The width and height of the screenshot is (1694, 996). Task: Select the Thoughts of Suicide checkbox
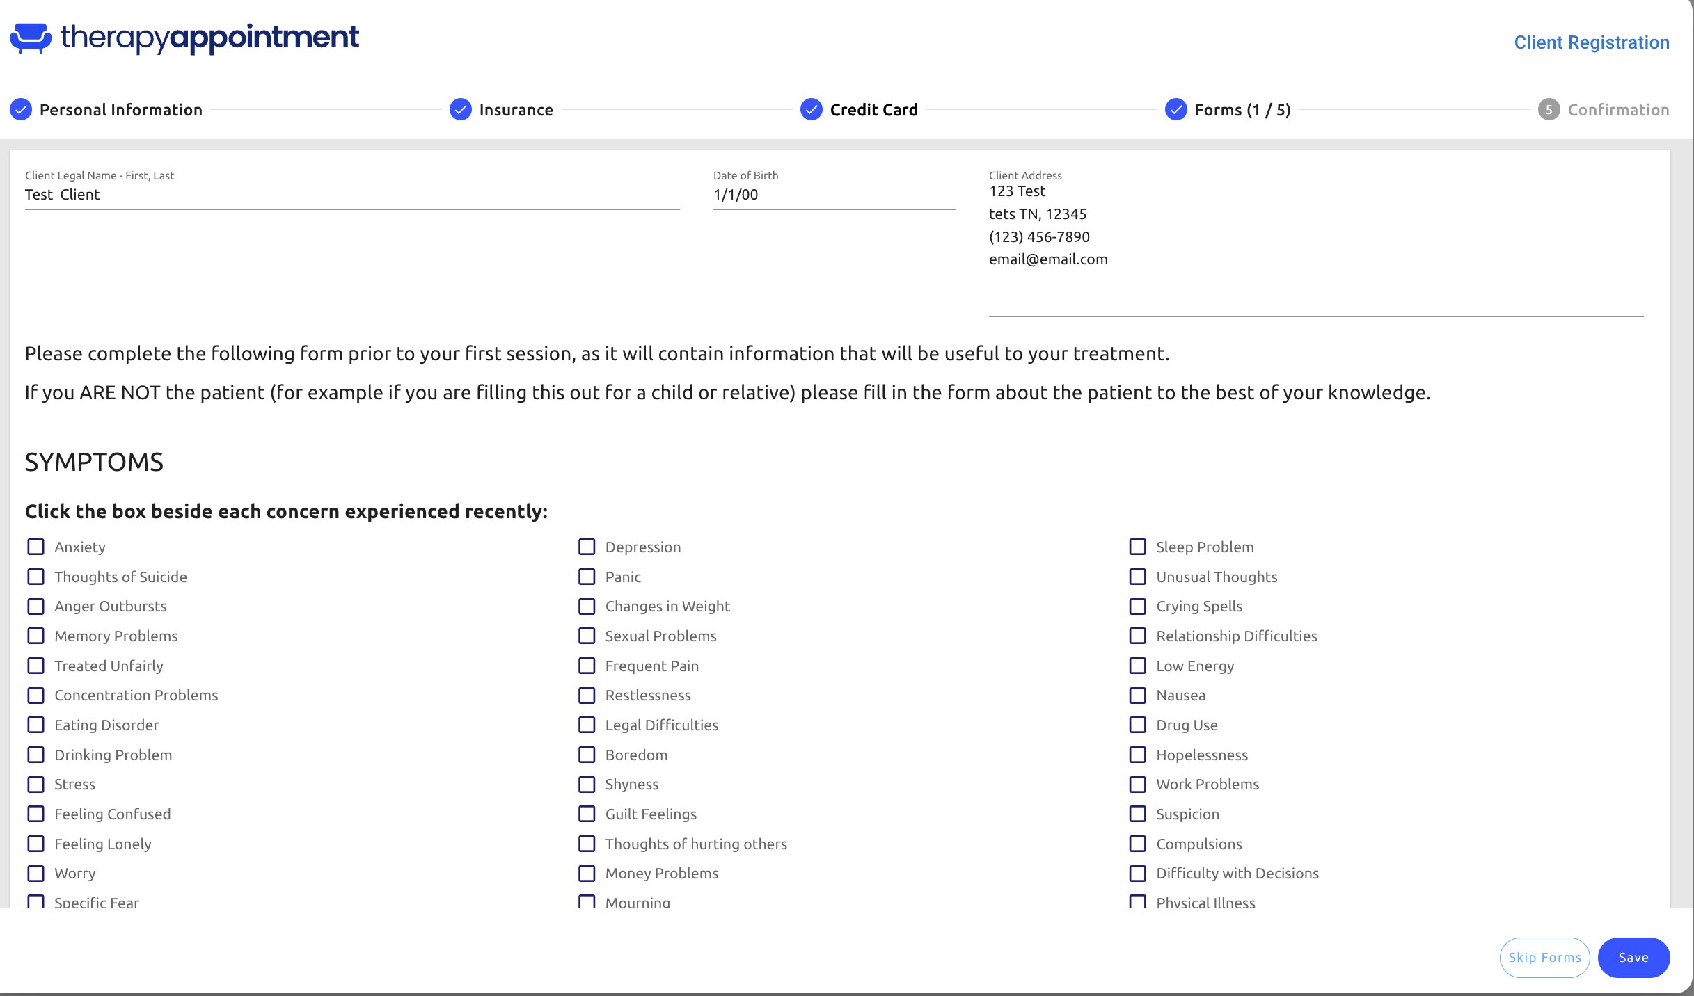tap(35, 577)
